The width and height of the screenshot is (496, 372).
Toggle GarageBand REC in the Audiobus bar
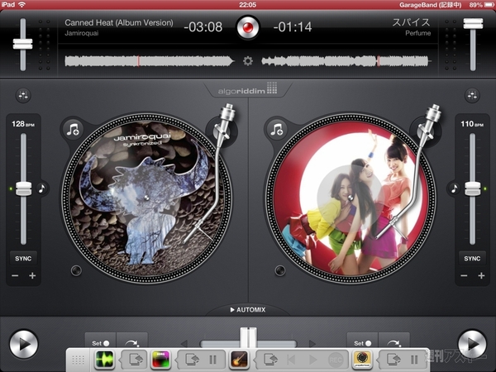336,360
